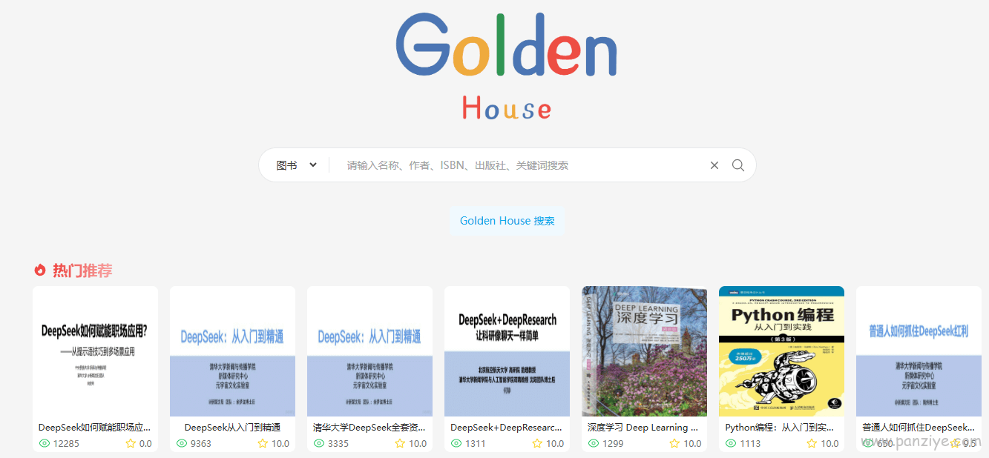Open the DeepSeek+DeepResearch book cover
The image size is (989, 458).
coord(507,351)
